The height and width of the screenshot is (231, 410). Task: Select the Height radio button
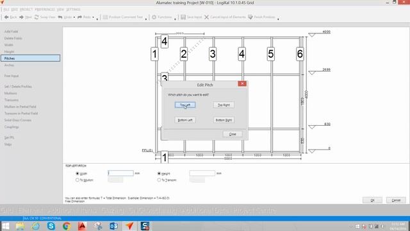pos(159,173)
